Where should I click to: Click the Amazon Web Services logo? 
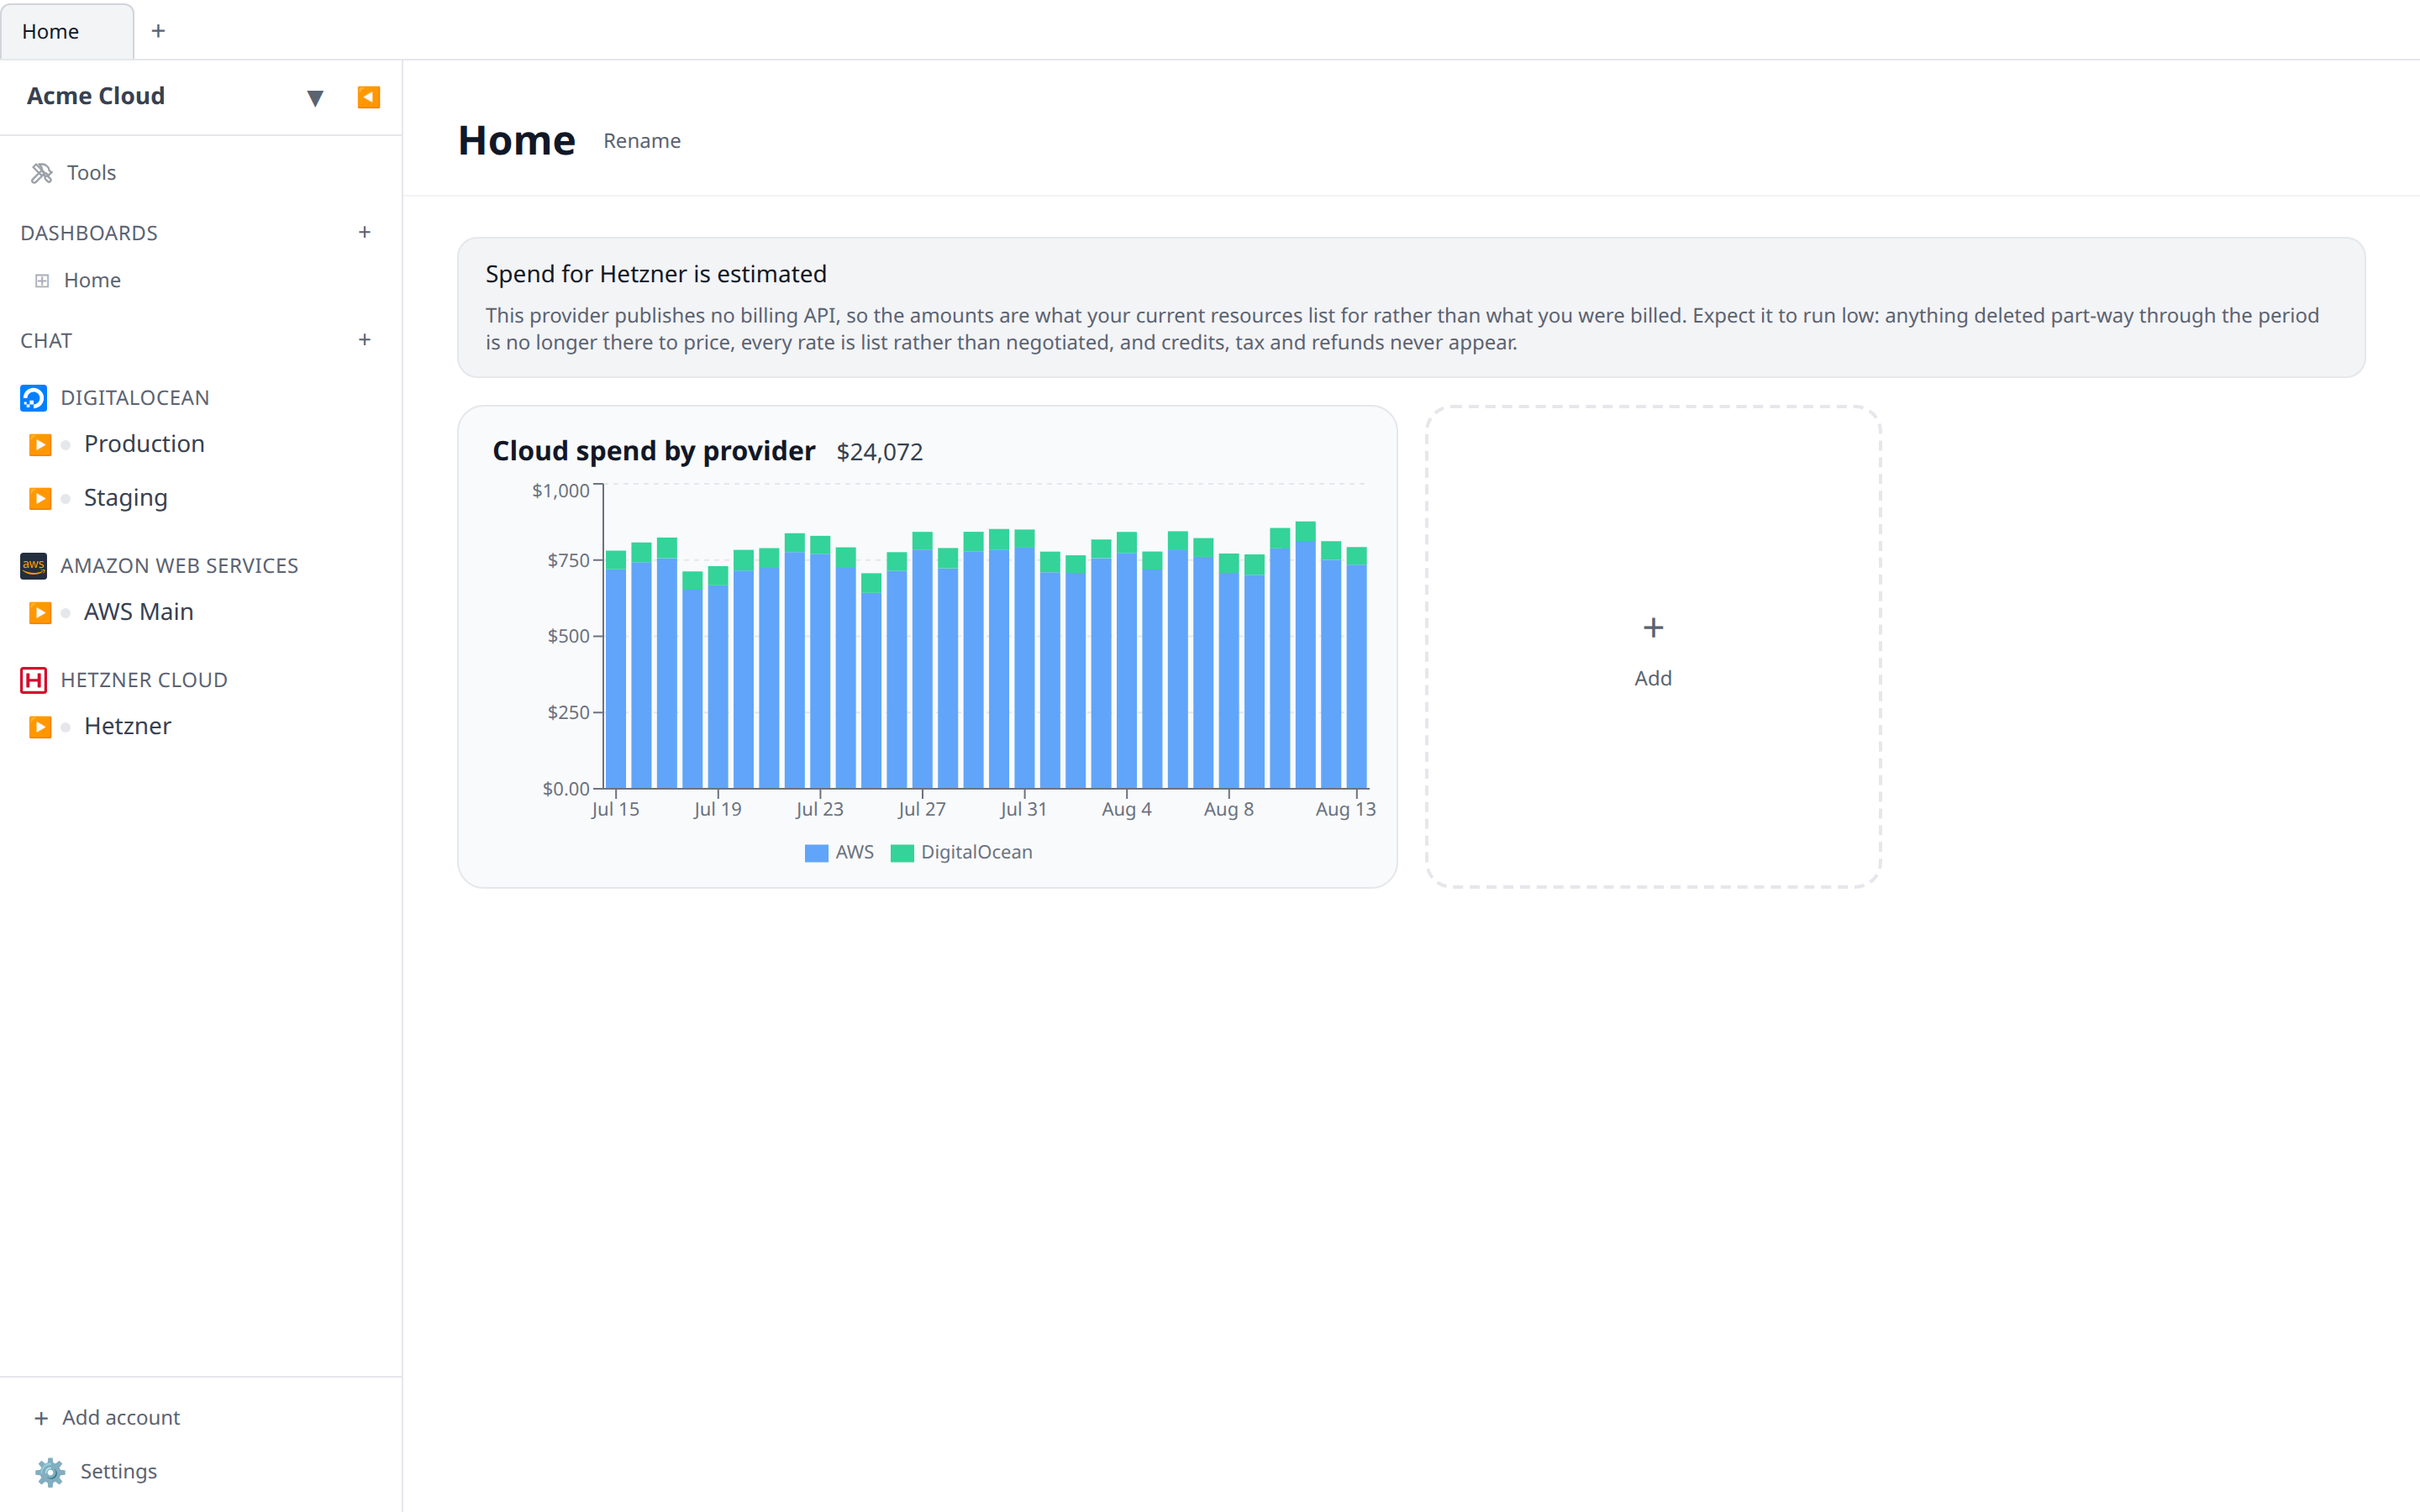[x=34, y=566]
